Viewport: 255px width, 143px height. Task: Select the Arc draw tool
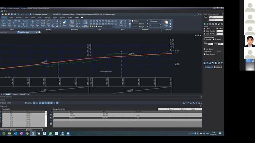(15, 23)
